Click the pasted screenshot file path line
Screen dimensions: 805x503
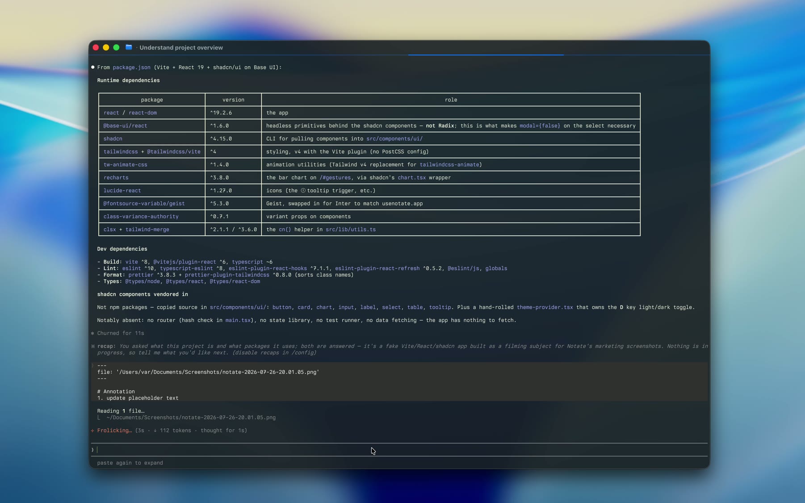(208, 372)
